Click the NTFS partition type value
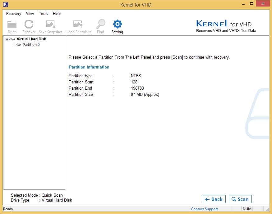 [136, 76]
